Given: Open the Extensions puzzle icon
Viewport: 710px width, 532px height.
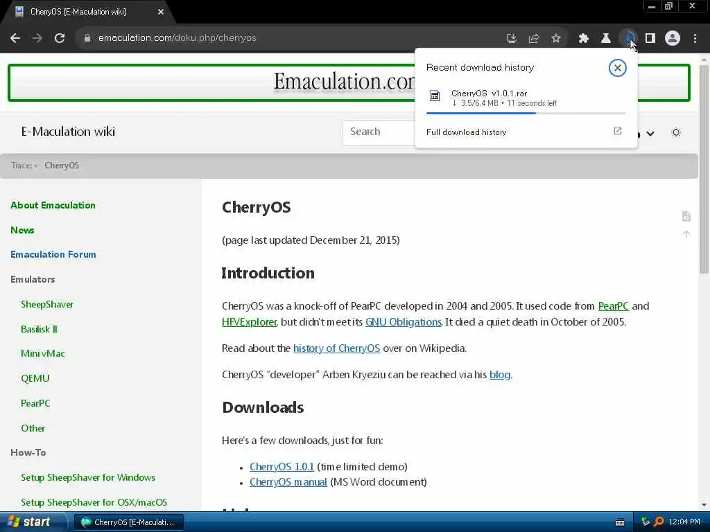Looking at the screenshot, I should [x=583, y=39].
